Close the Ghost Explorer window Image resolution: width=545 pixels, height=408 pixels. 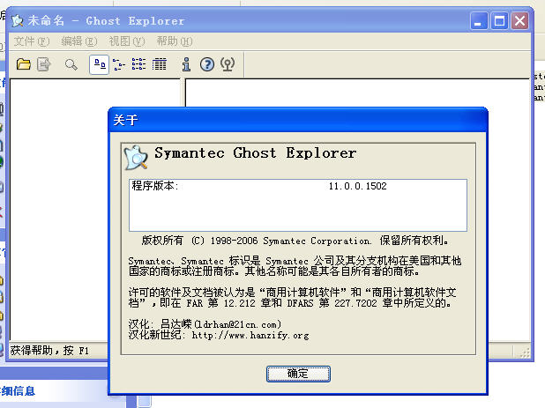coord(520,21)
